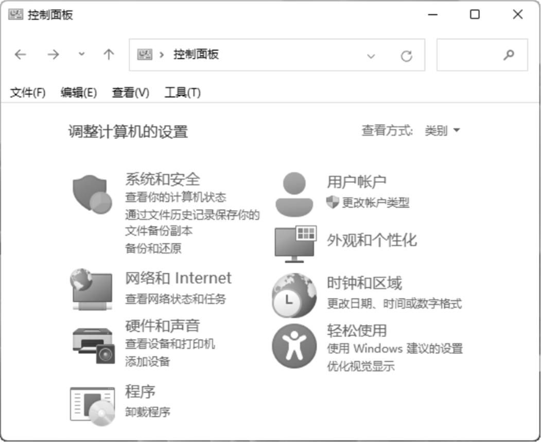
Task: Maximize the 控制面板 window
Action: [x=475, y=14]
